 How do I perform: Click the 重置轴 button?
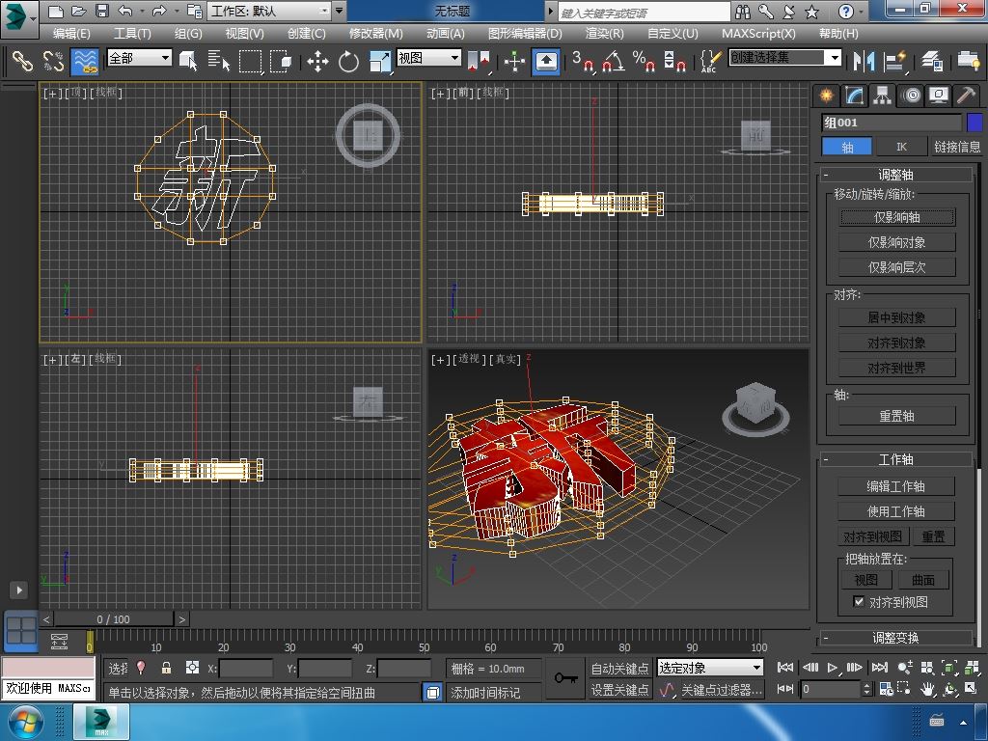tap(896, 416)
